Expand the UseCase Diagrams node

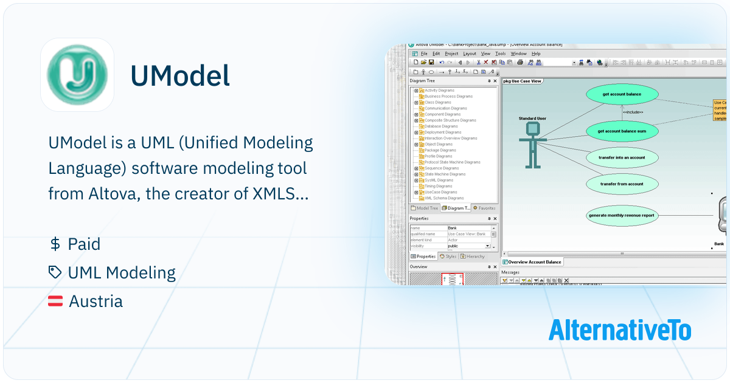point(416,192)
